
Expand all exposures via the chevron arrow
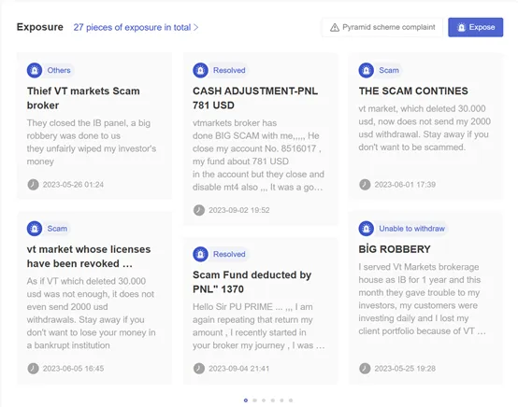click(x=196, y=27)
